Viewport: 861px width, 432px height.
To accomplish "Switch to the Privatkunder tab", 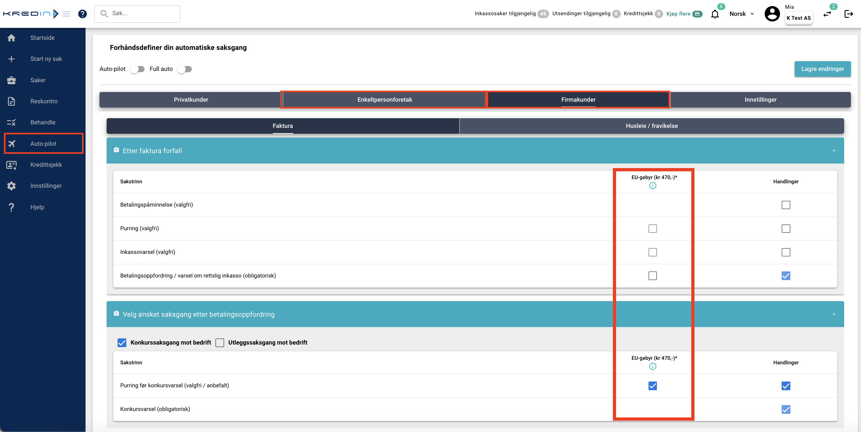I will (x=191, y=99).
